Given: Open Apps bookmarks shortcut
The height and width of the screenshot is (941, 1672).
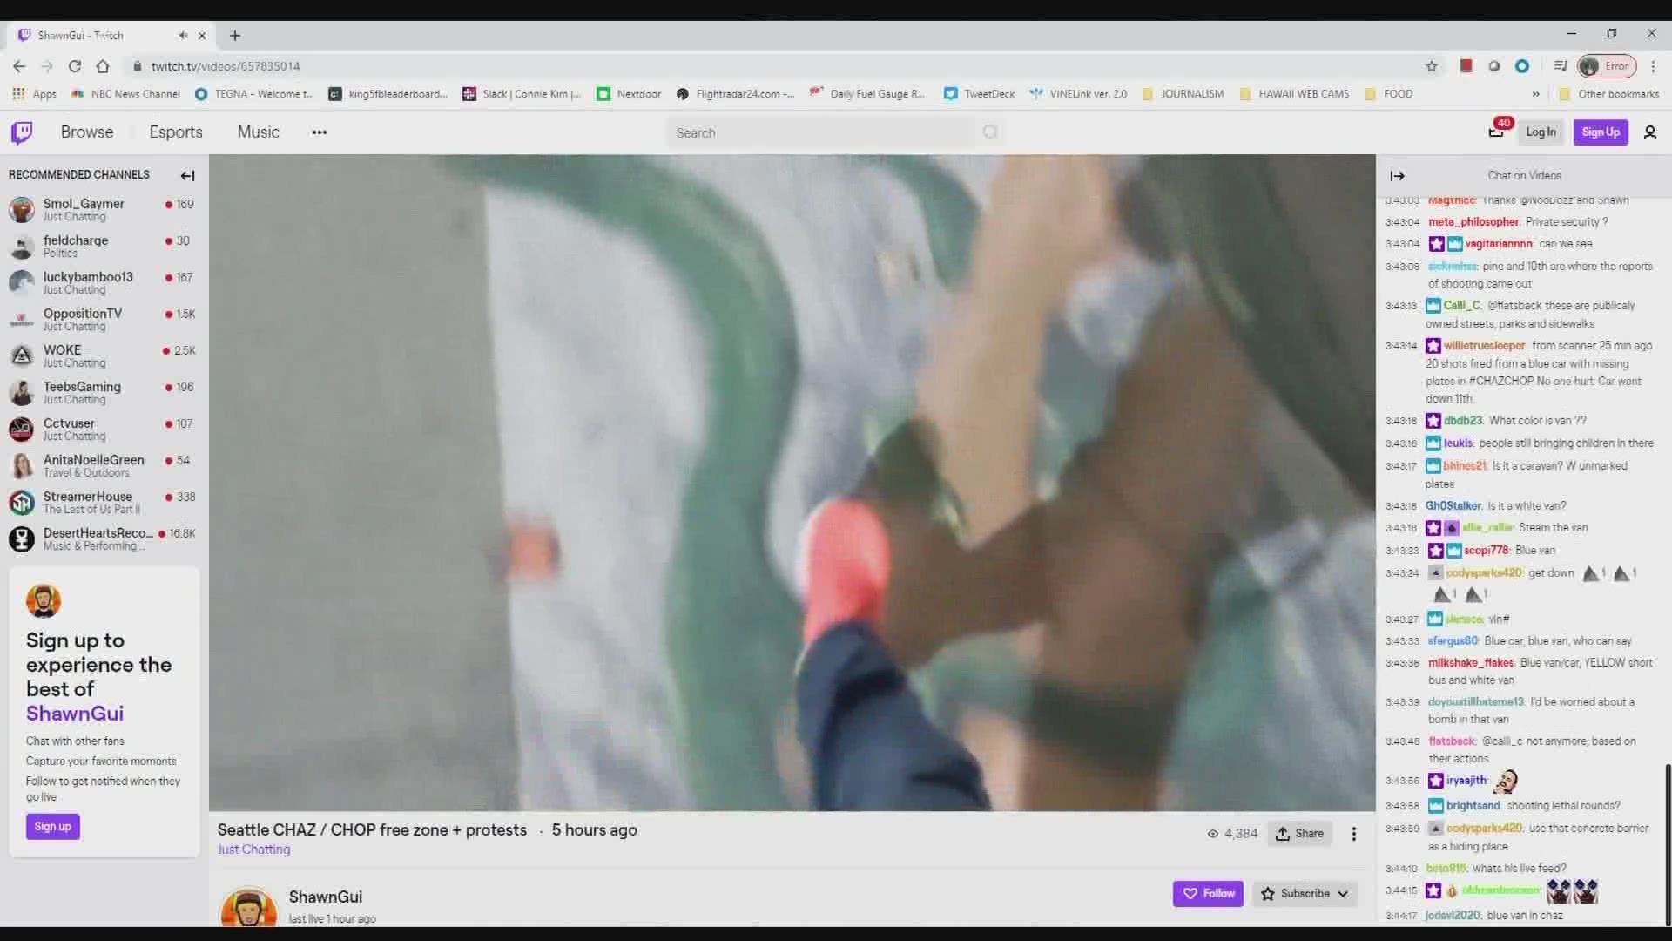Looking at the screenshot, I should [x=34, y=94].
